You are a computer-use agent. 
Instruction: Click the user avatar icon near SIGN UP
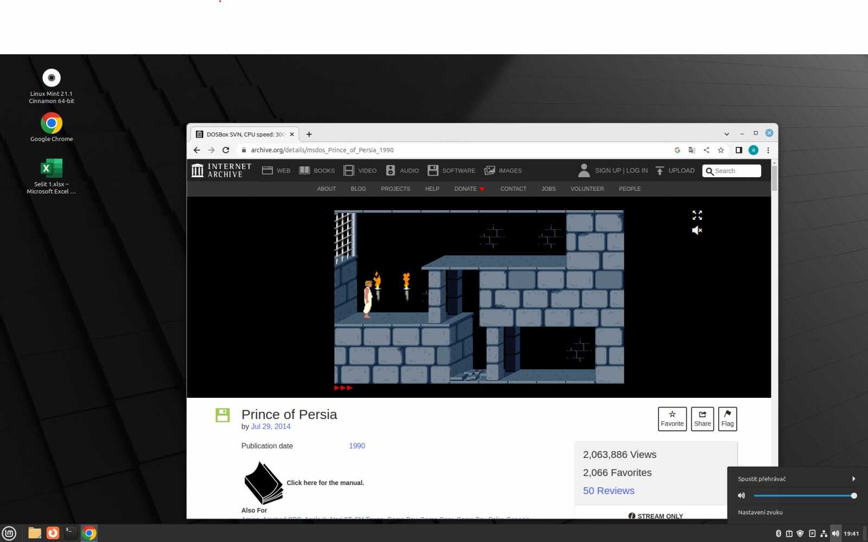(584, 170)
